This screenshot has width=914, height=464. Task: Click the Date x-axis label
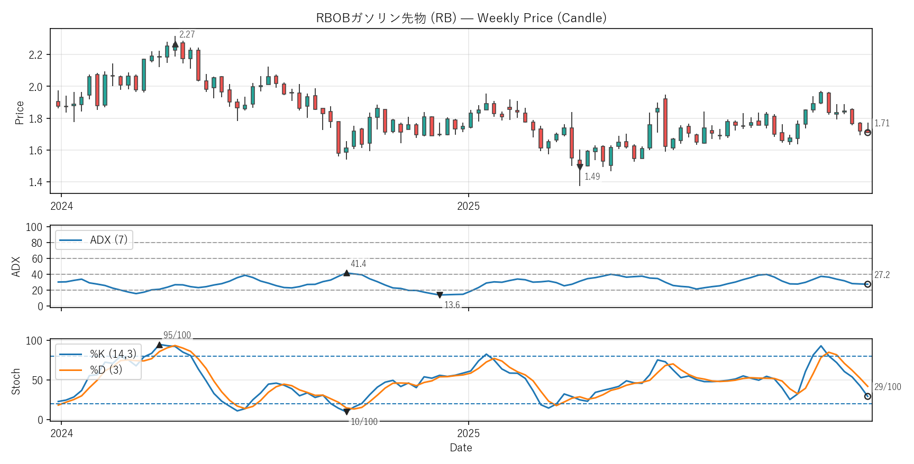[461, 448]
